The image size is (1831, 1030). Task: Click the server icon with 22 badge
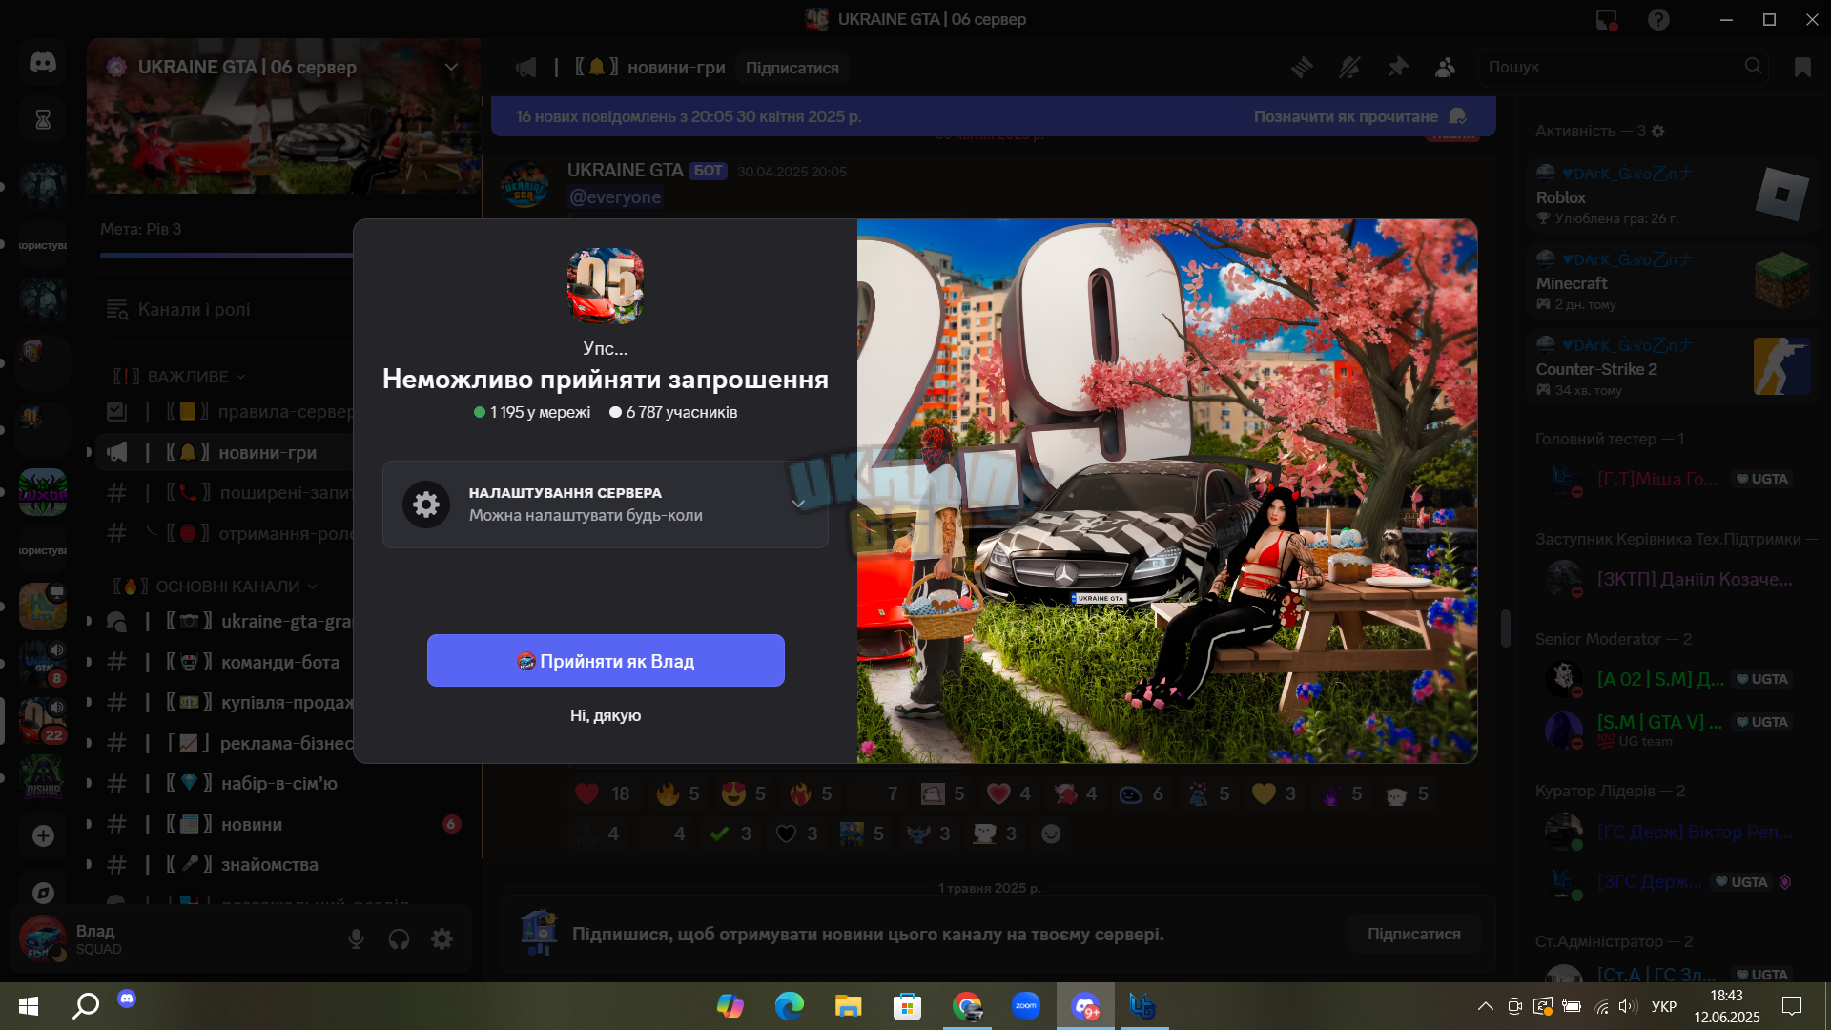click(x=43, y=721)
